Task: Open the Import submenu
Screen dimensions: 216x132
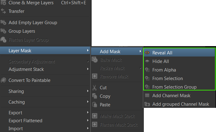Action: tap(88, 129)
